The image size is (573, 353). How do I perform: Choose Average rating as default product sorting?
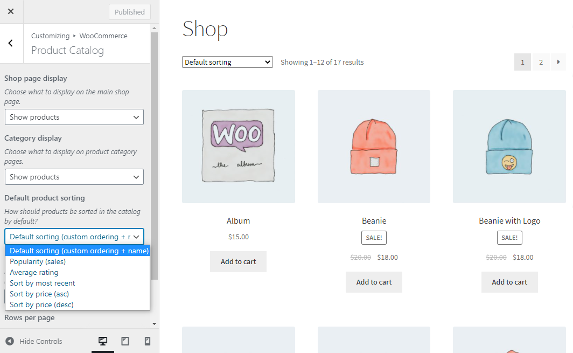click(x=34, y=272)
